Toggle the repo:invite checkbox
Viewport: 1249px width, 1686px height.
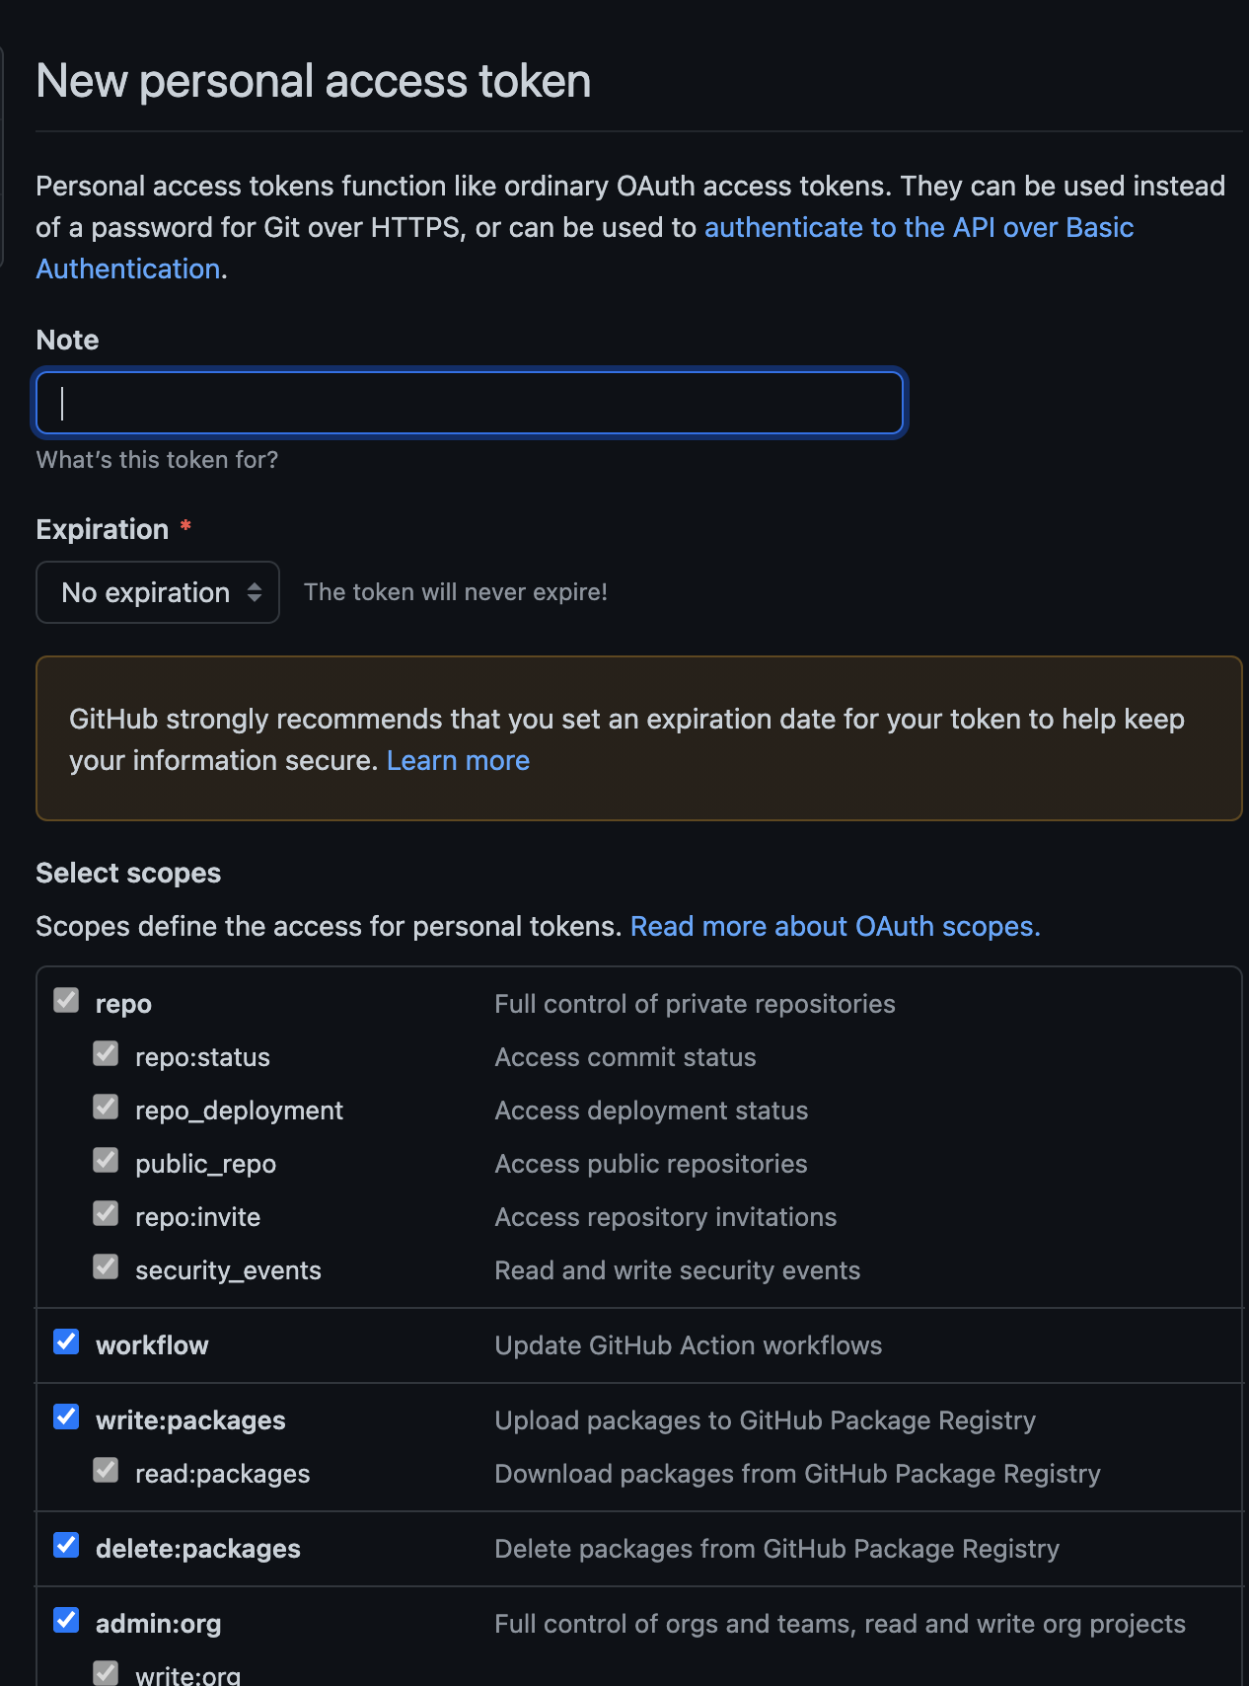106,1214
